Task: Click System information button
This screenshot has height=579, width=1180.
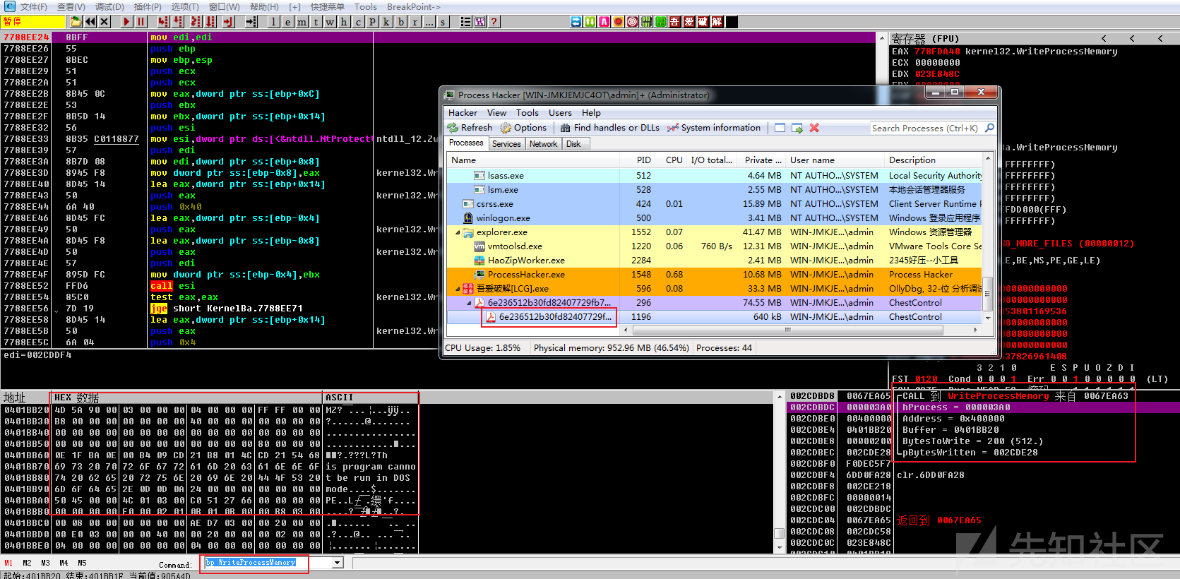Action: pos(714,128)
